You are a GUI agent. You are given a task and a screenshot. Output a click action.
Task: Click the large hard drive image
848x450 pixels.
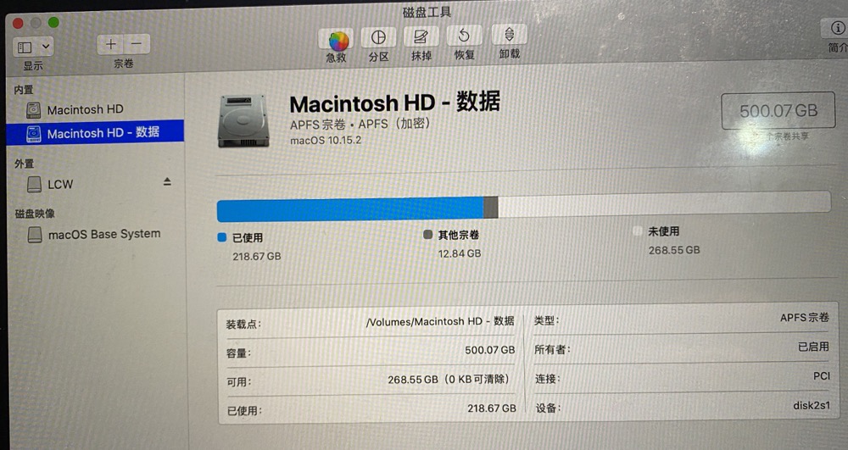tap(243, 121)
